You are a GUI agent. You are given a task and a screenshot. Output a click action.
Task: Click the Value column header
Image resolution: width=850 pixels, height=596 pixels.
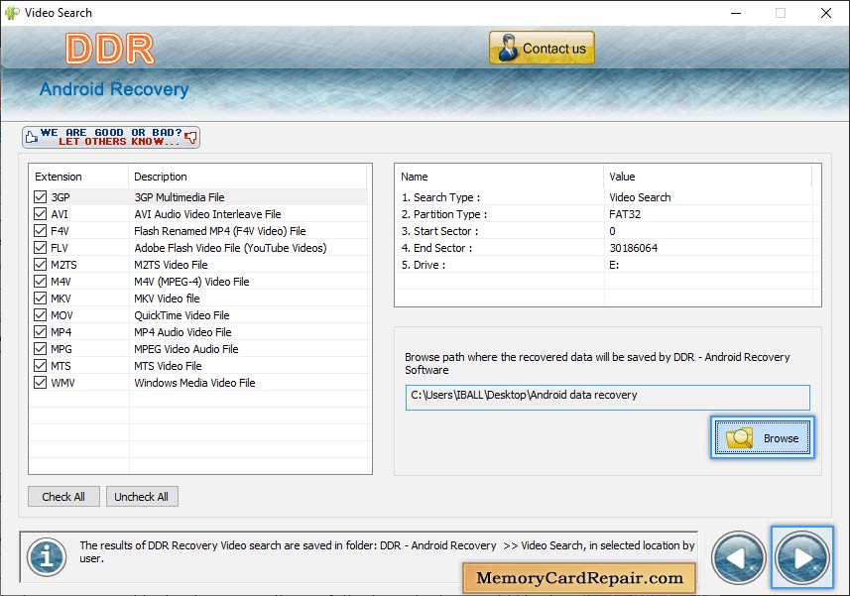point(707,177)
